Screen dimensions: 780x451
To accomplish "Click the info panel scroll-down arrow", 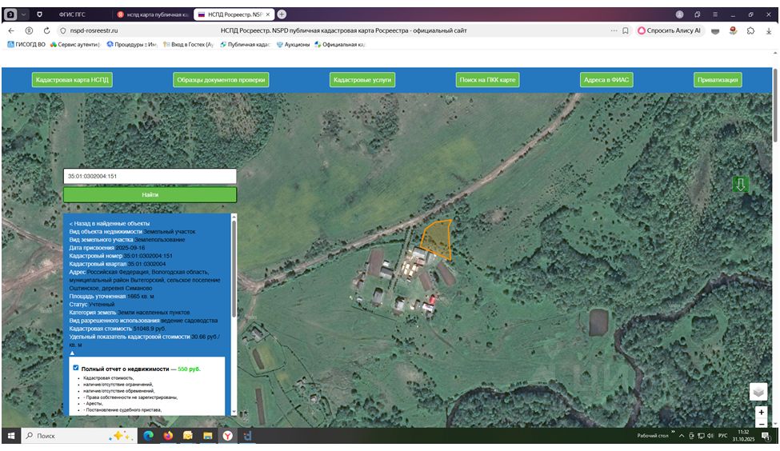I will coord(234,412).
